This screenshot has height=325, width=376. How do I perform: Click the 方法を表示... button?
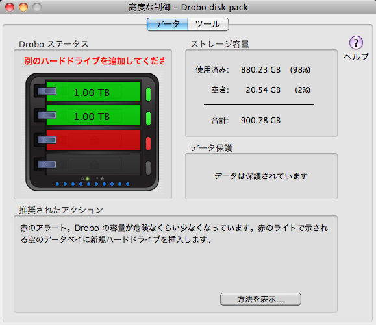[260, 299]
